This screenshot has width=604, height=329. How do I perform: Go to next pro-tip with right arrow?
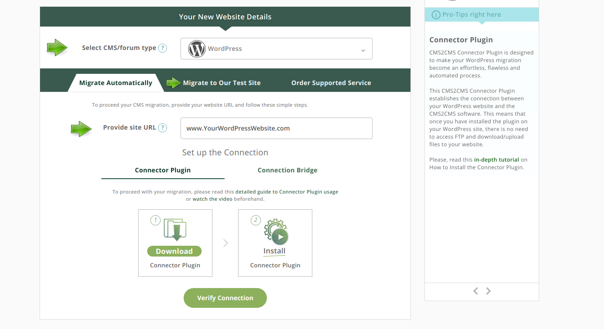click(x=488, y=291)
